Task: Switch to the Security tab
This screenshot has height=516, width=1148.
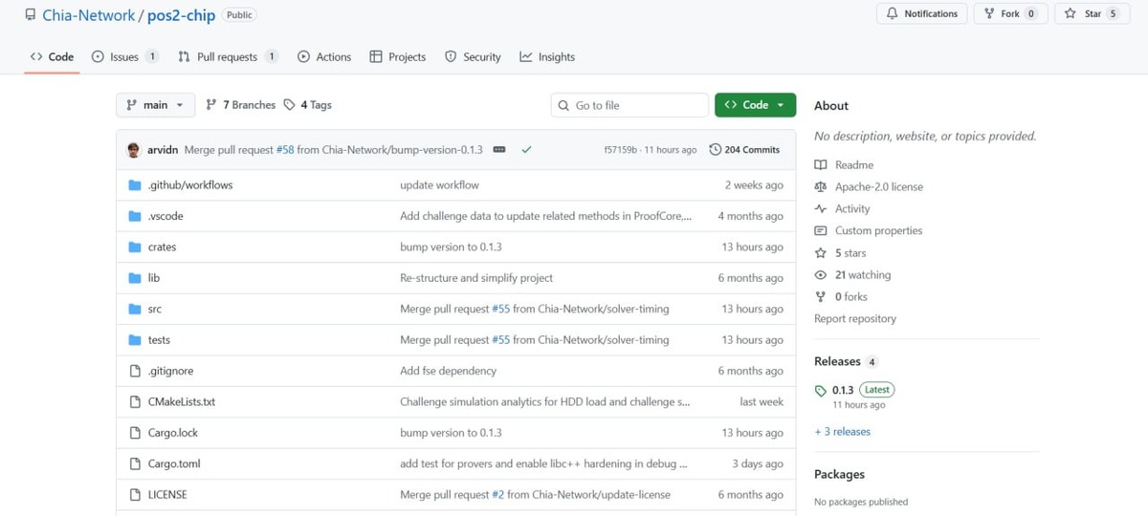Action: coord(473,56)
